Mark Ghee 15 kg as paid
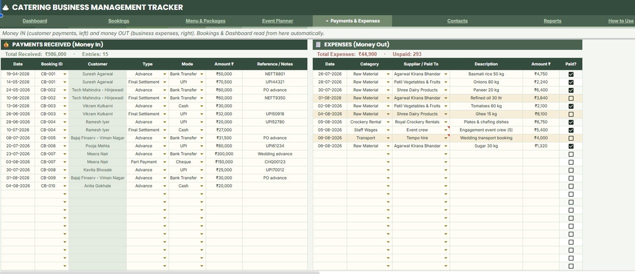 [571, 114]
